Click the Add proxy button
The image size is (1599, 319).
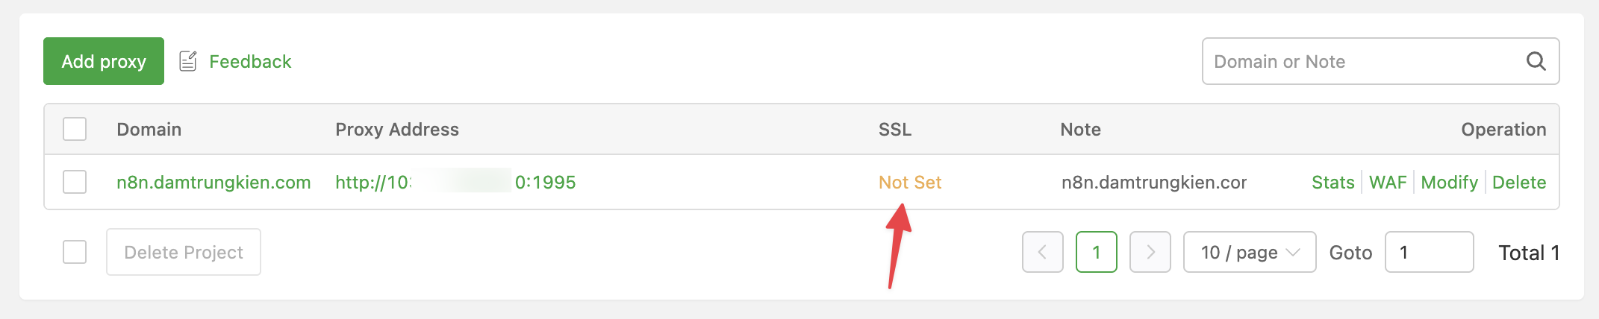(104, 61)
